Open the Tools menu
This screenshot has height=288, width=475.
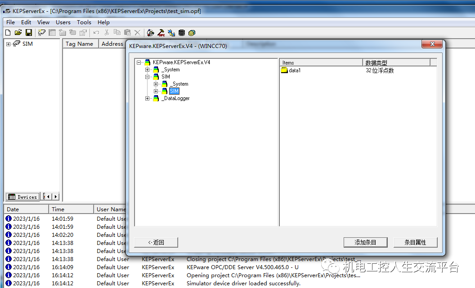pyautogui.click(x=84, y=22)
